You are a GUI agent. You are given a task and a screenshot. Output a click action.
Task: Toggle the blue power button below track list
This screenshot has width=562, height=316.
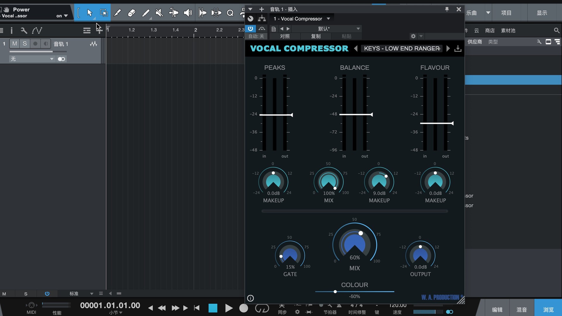pos(47,293)
